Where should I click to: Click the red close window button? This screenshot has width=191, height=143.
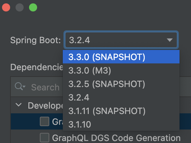6,7
